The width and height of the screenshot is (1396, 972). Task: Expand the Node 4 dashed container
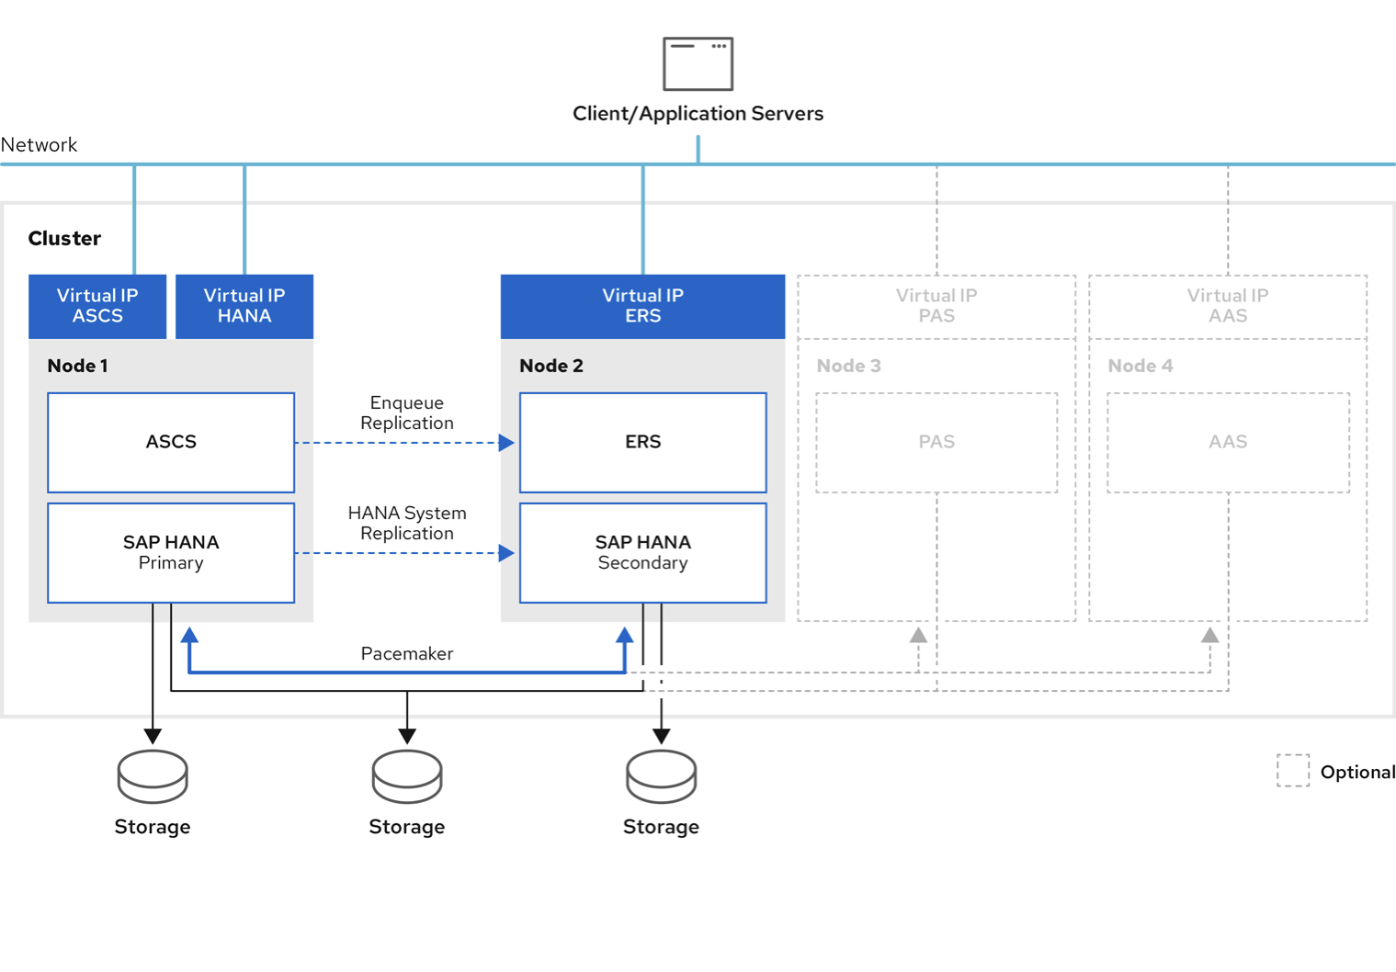click(x=1140, y=366)
